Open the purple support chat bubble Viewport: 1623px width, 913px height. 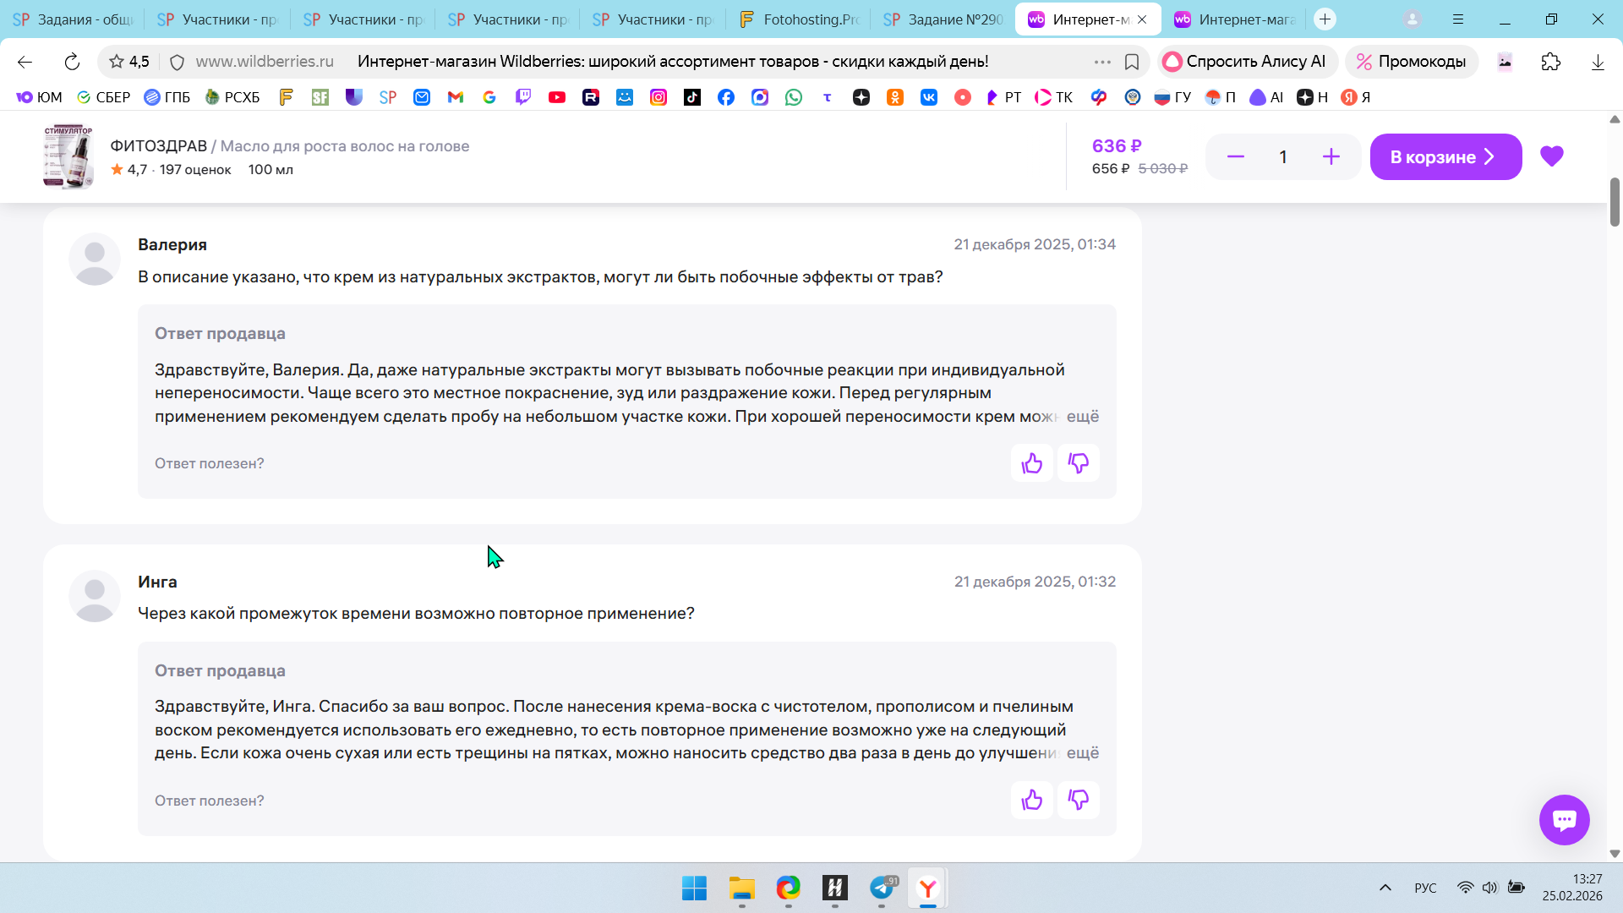[x=1564, y=819]
